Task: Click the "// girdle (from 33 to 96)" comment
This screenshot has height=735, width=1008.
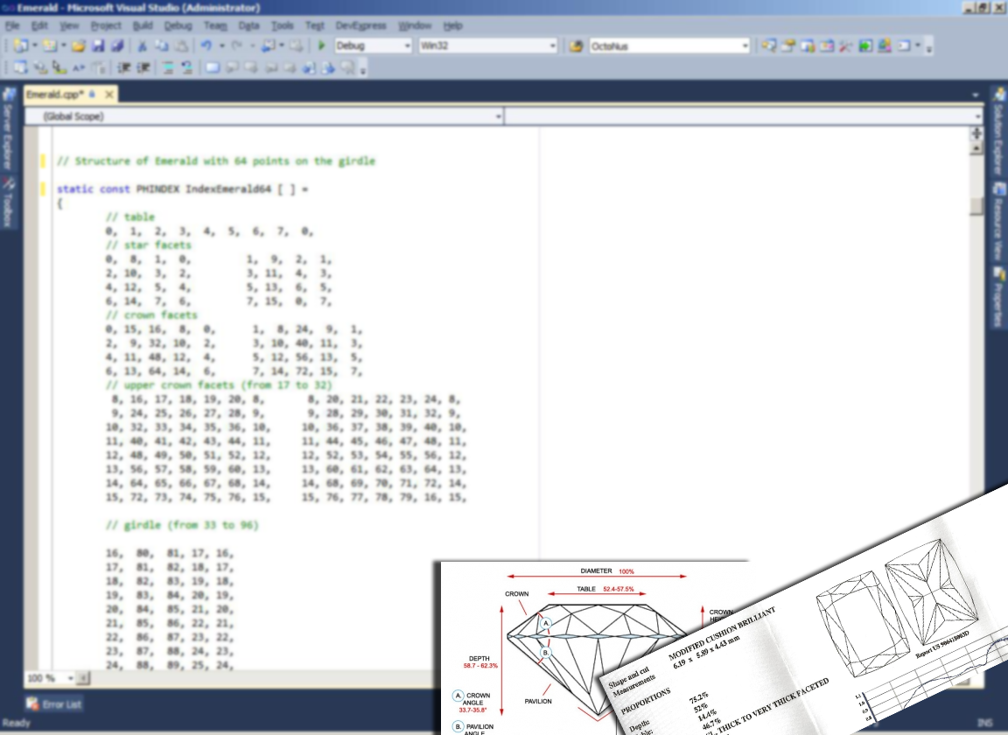Action: 182,525
